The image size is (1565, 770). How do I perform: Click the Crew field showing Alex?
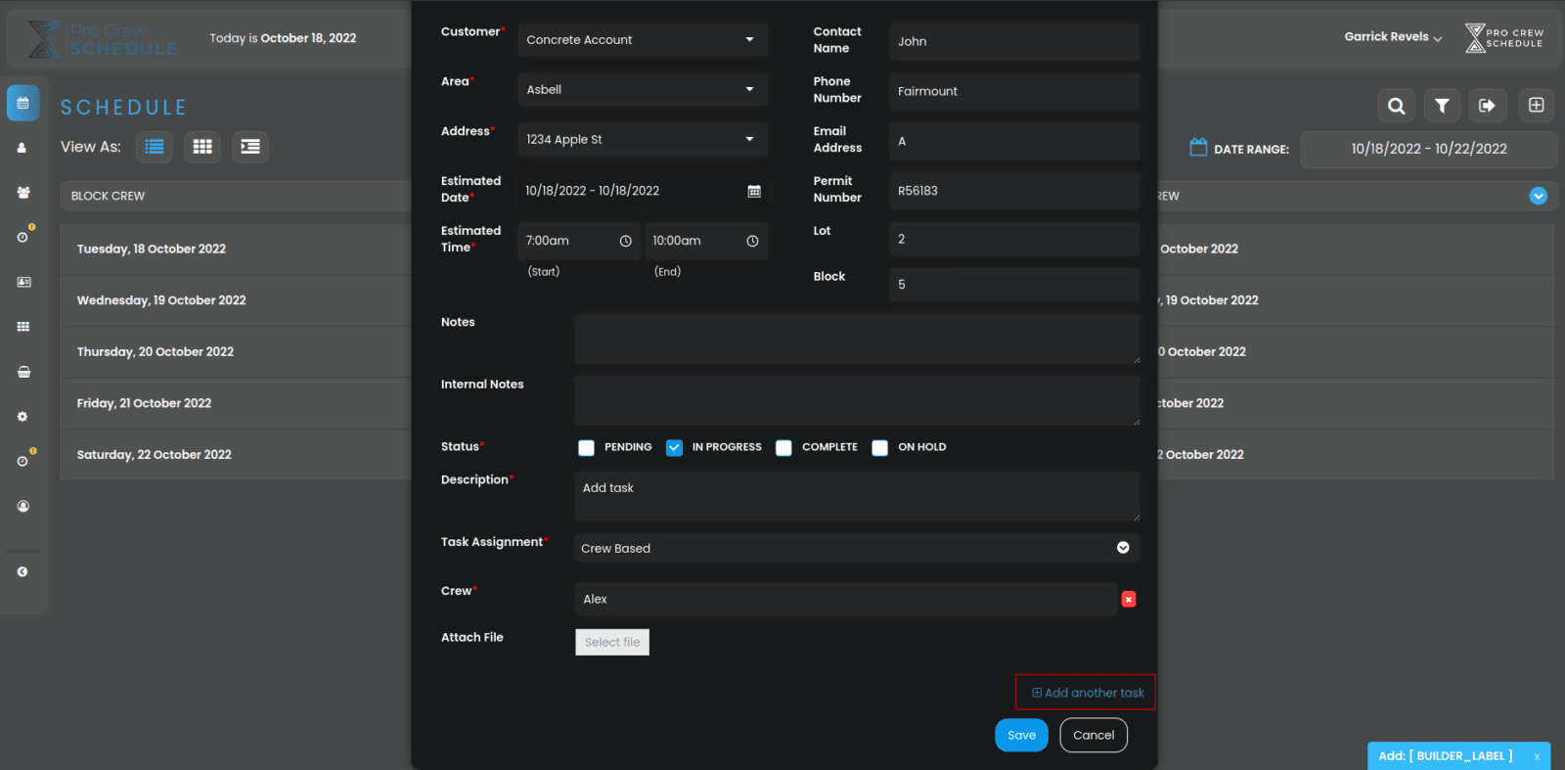pos(845,599)
